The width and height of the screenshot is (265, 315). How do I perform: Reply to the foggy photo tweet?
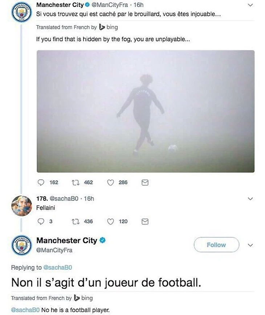41,183
